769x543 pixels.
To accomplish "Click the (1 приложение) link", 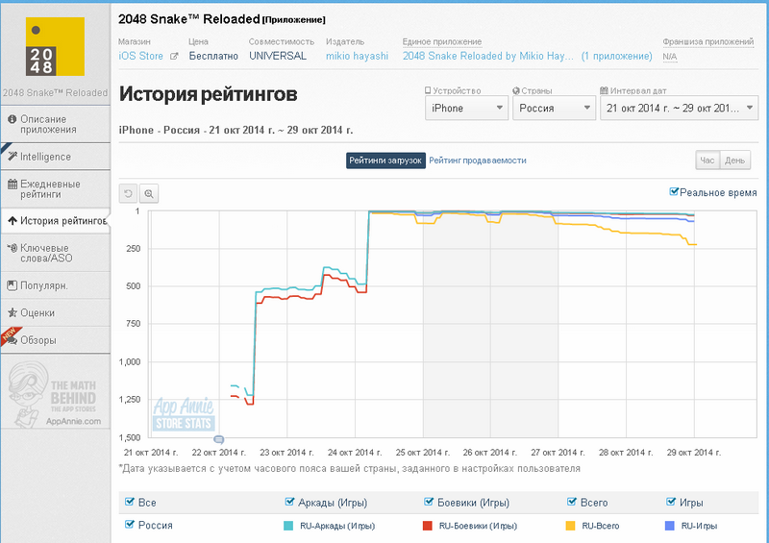I will coord(617,56).
